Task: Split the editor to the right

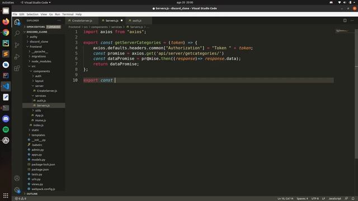Action: pos(345,21)
